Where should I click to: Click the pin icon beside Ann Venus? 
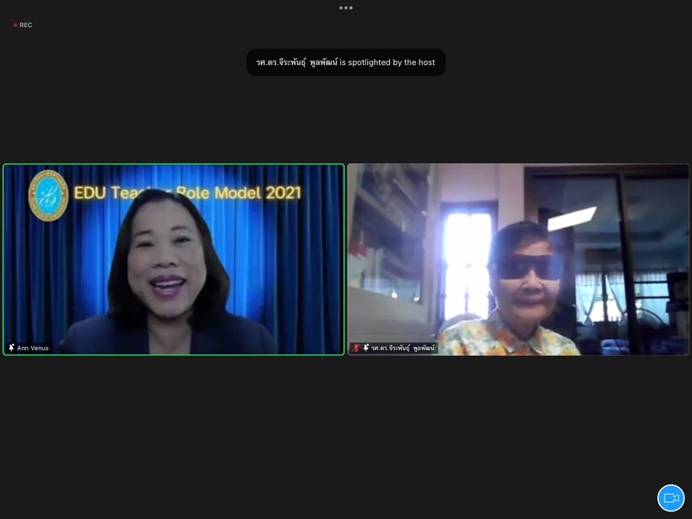12,348
